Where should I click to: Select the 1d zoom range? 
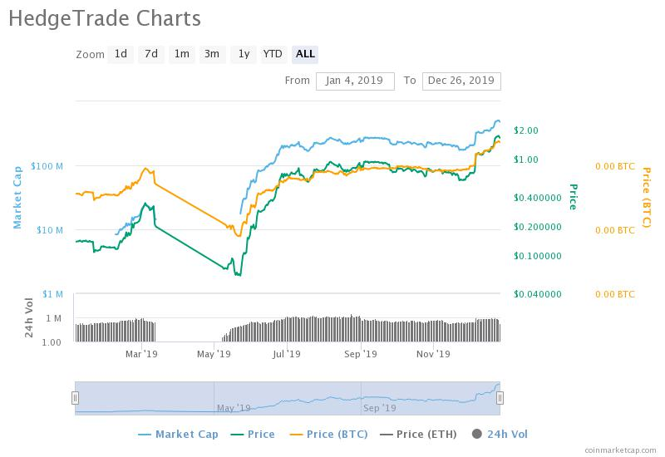pyautogui.click(x=121, y=54)
